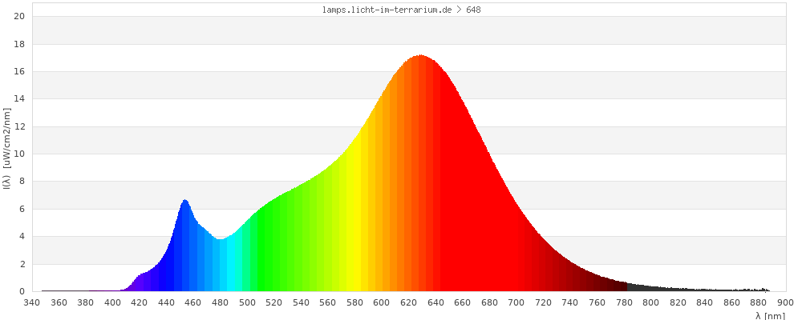Viewport: 802px width, 320px height.
Task: Click the x-axis tick label 700
Action: [516, 302]
